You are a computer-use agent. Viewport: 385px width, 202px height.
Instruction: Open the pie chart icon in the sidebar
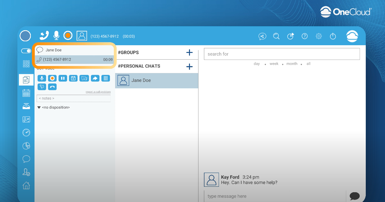coord(26,146)
